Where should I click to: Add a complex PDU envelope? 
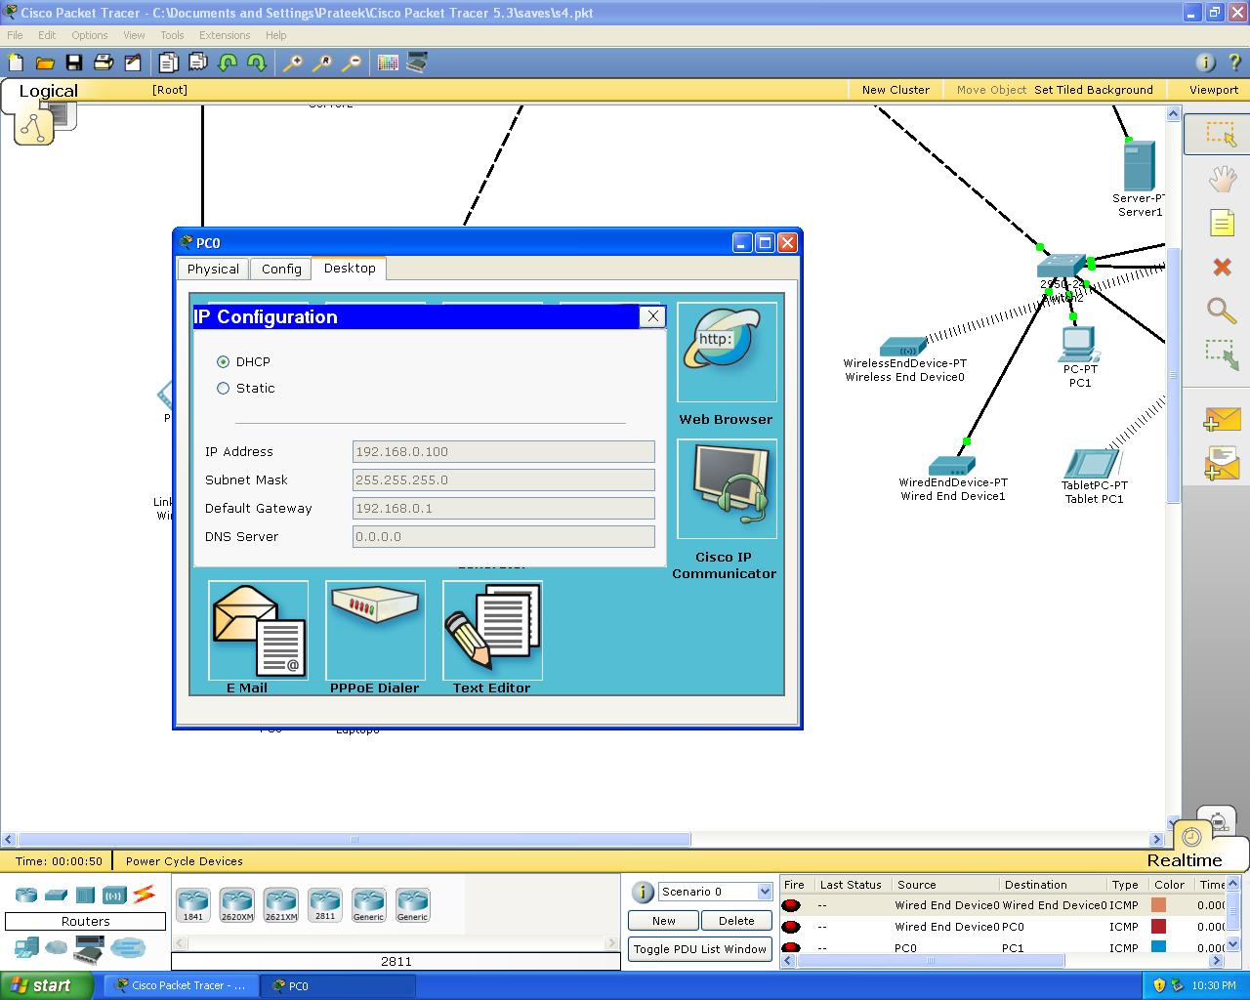tap(1222, 464)
